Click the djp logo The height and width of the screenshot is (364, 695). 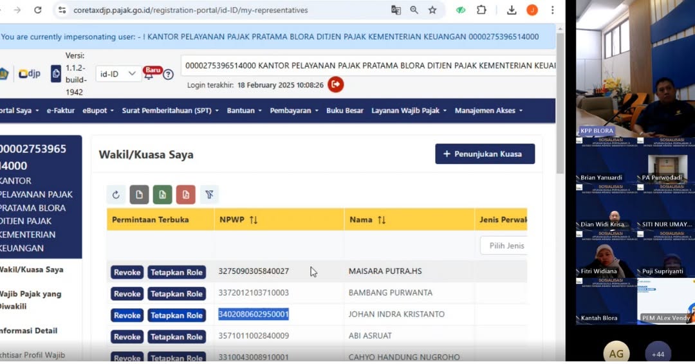click(29, 73)
